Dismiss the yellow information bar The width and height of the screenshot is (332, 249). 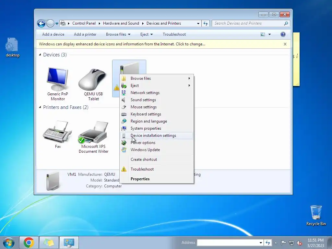285,44
